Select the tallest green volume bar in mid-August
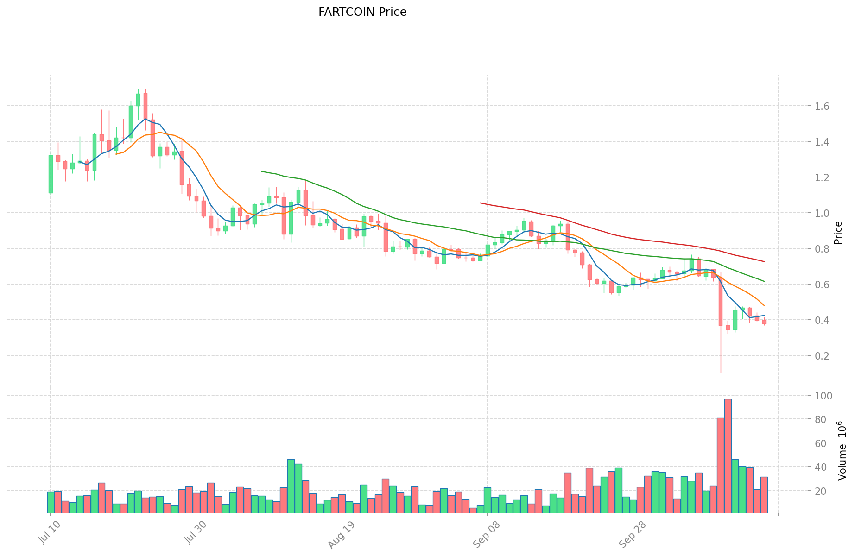Viewport: 855px width, 557px height. point(291,485)
